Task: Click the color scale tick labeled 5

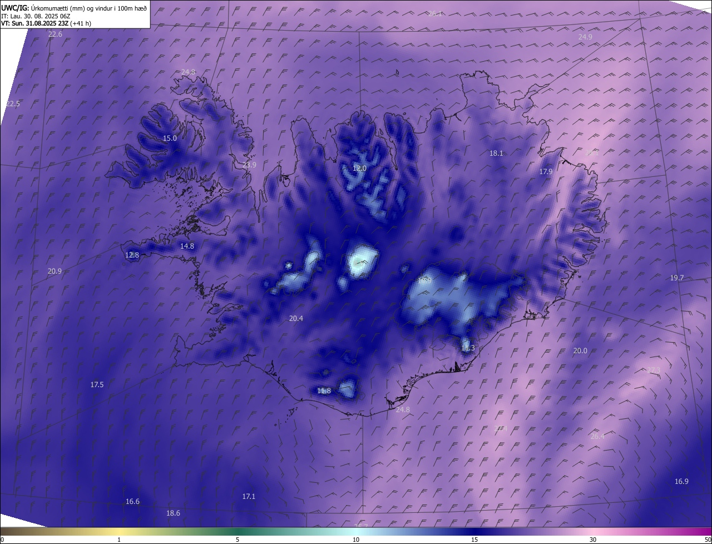Action: 238,540
